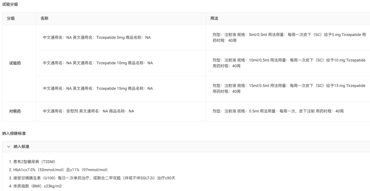This screenshot has height=191, width=370.
Task: Click the 10ml/0.5ml dosage usage cell
Action: (288, 63)
